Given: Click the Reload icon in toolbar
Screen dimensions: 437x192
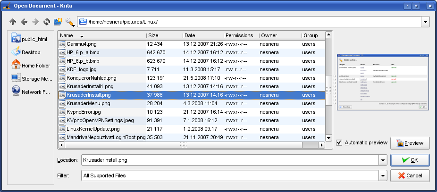Looking at the screenshot, I should [47, 22].
